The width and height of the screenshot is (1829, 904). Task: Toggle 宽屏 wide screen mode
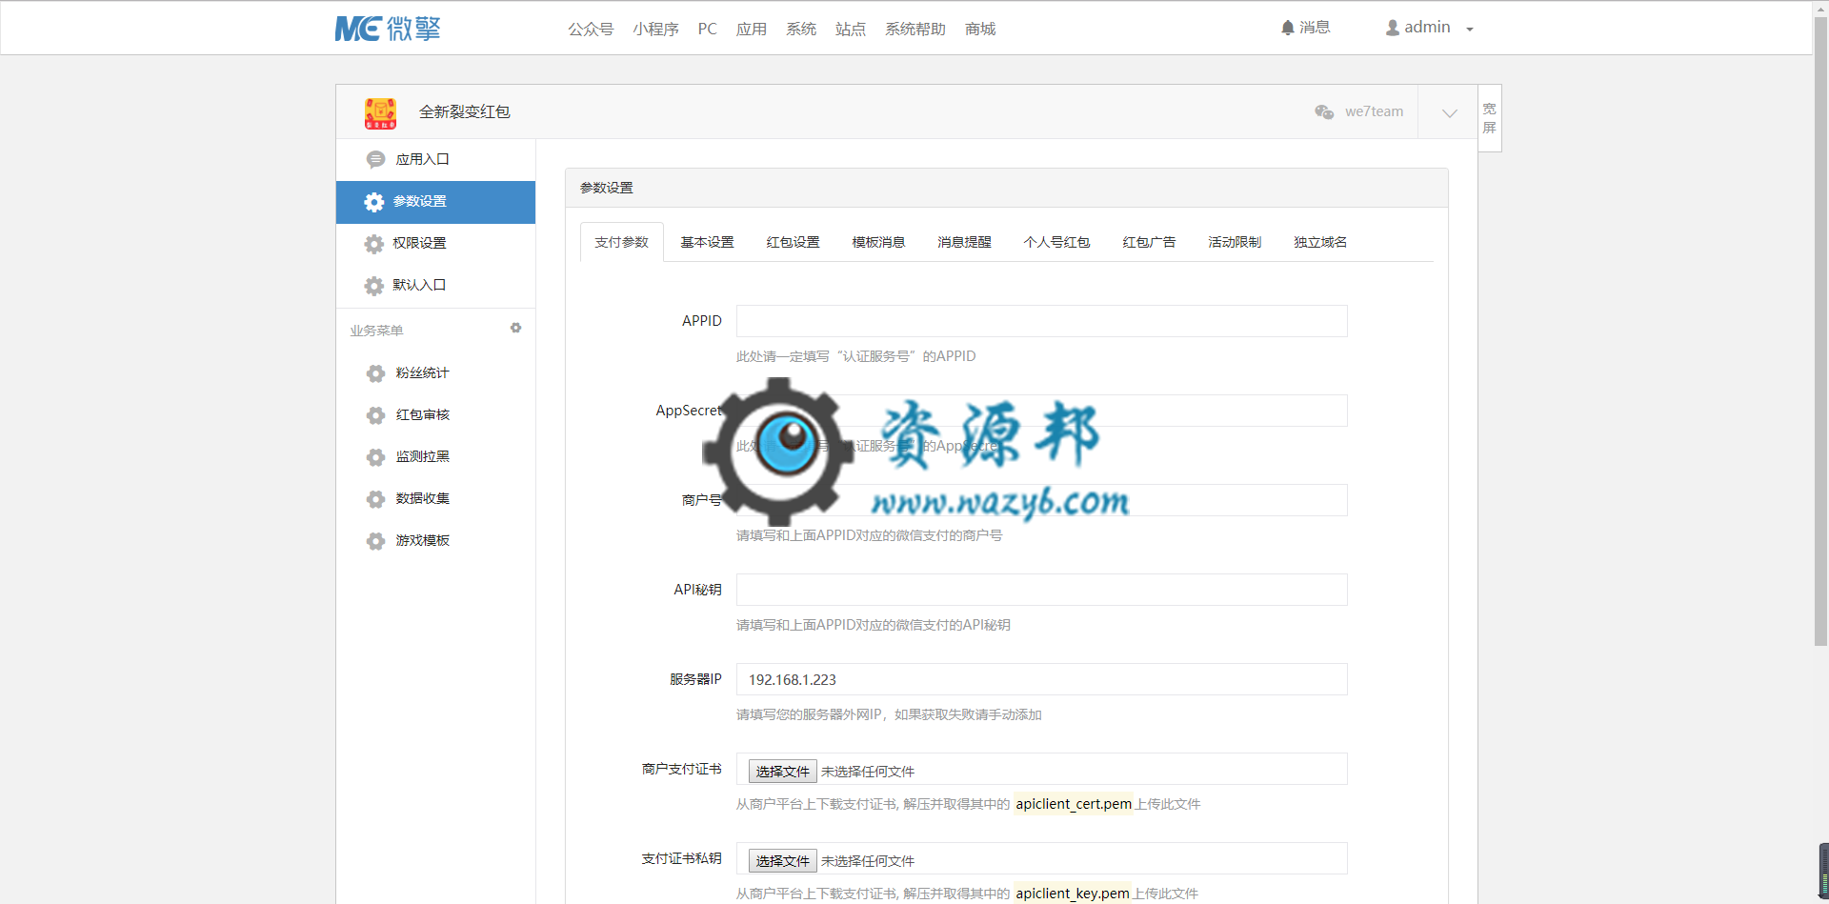coord(1489,118)
